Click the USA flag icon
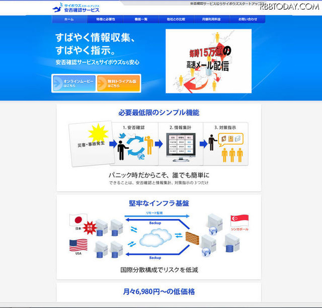 78,245
